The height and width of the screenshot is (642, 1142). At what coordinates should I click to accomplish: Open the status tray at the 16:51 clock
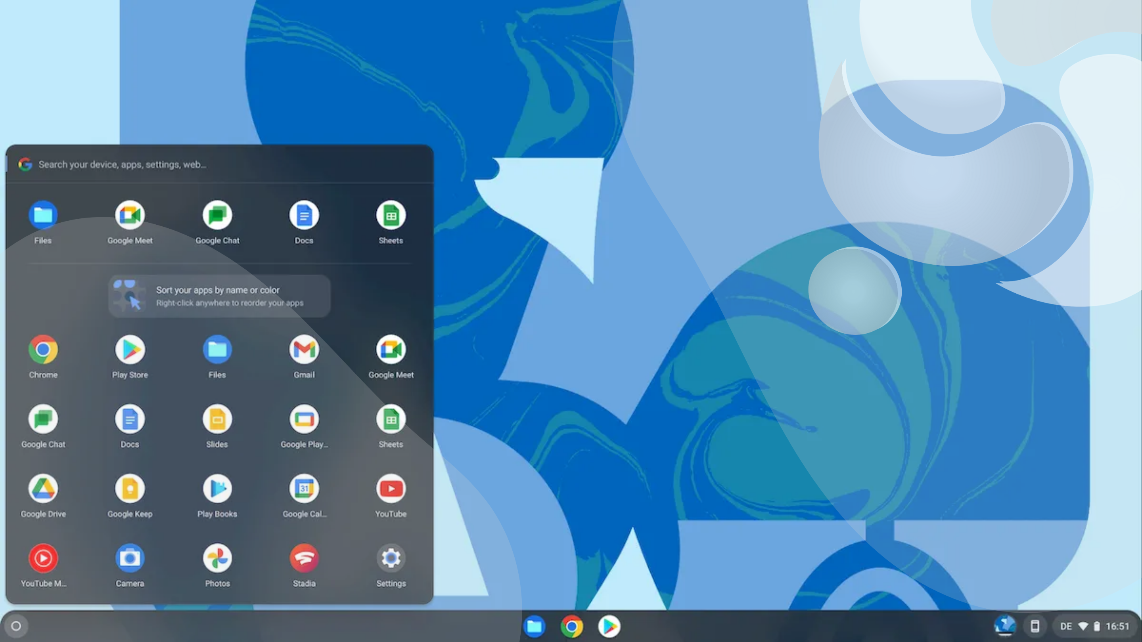tap(1117, 627)
